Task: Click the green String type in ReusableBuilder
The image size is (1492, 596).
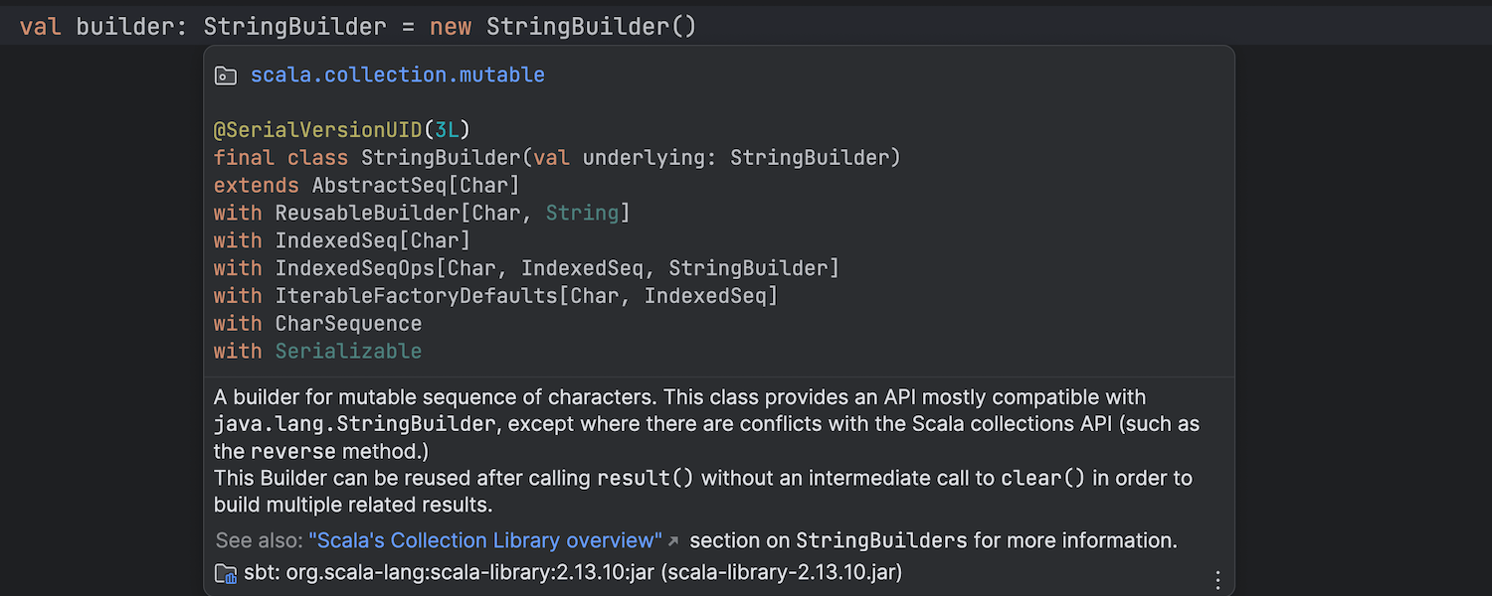Action: click(x=582, y=214)
